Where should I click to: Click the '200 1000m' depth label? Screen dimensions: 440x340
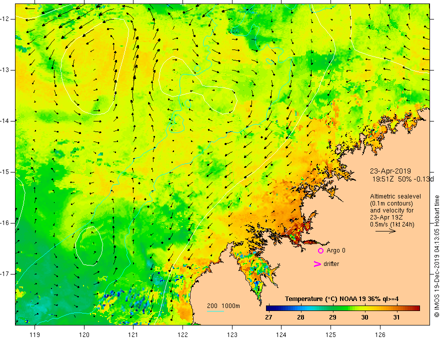point(223,306)
